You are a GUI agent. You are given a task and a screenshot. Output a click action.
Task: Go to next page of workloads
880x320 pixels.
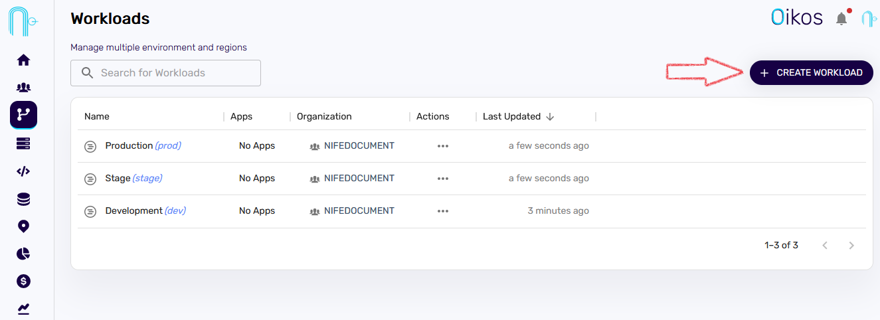851,246
